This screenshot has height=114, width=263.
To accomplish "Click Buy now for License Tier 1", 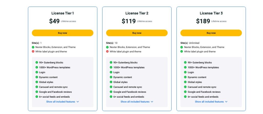I will pos(62,33).
